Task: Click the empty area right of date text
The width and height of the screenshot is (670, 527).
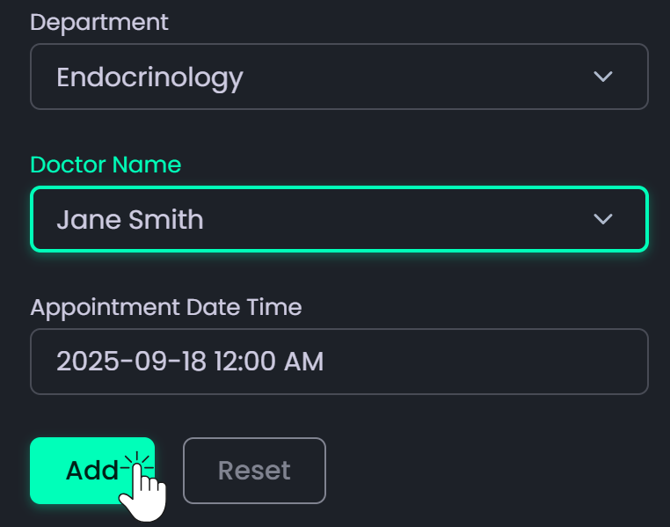Action: tap(484, 362)
